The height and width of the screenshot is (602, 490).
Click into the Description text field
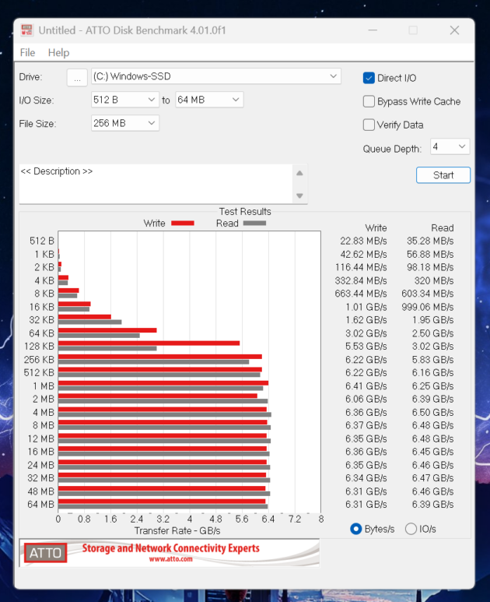click(156, 184)
